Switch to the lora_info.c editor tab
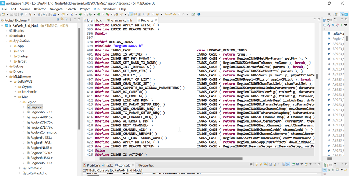 click(92, 20)
